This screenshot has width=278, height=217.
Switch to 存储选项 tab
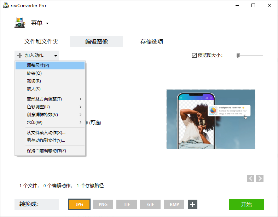click(152, 41)
